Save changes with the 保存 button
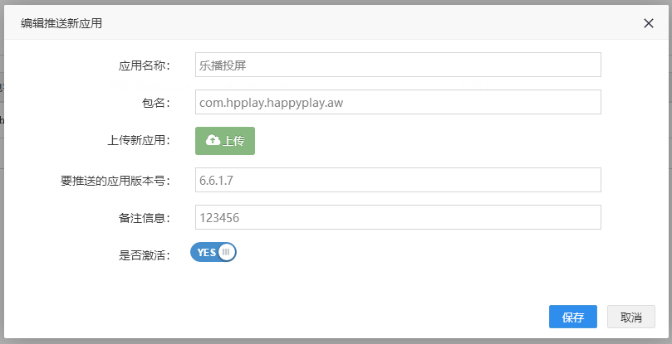The height and width of the screenshot is (344, 672). (x=572, y=317)
